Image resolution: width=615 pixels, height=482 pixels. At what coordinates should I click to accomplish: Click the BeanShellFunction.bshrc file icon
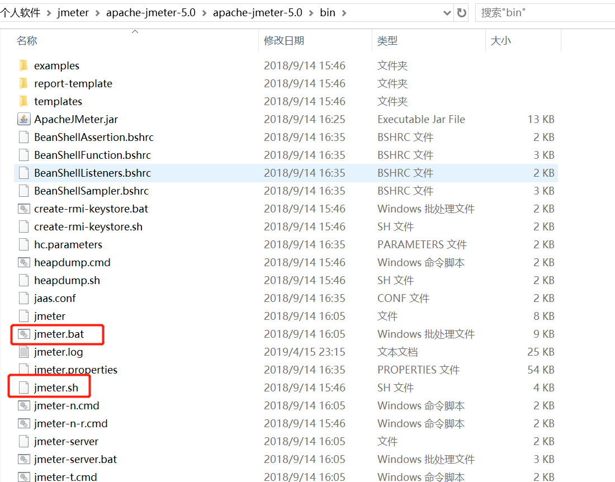coord(23,155)
